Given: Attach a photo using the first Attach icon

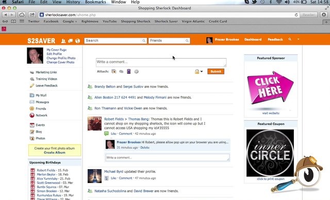Looking at the screenshot, I should click(x=113, y=71).
